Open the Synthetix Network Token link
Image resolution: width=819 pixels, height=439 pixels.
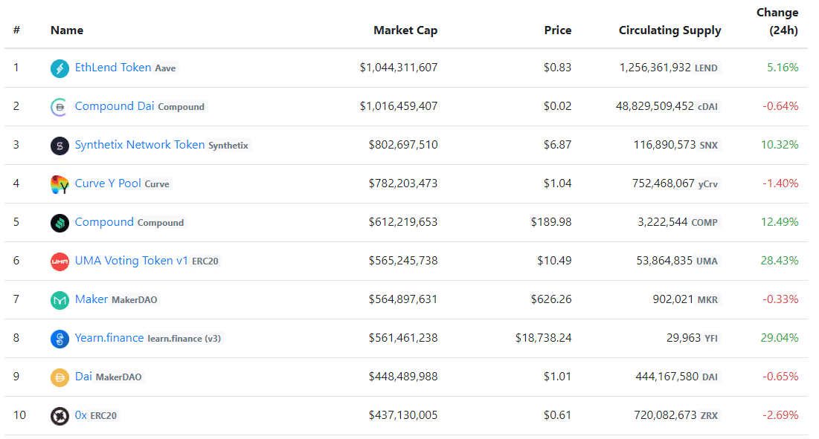139,144
